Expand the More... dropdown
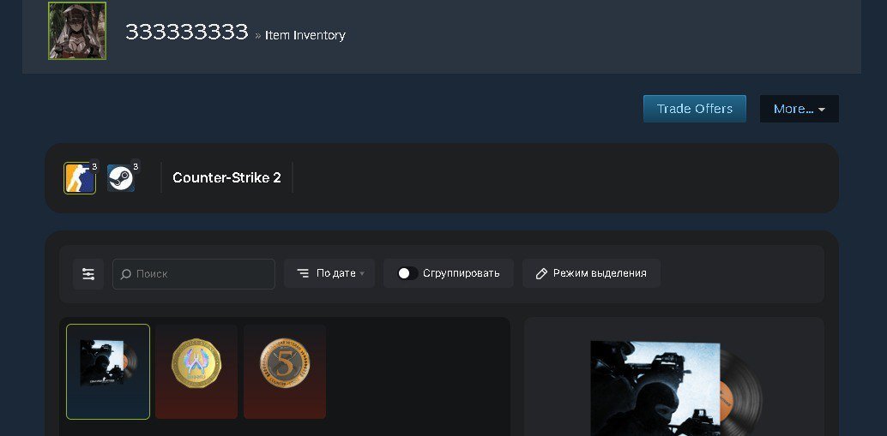The height and width of the screenshot is (436, 887). click(799, 109)
